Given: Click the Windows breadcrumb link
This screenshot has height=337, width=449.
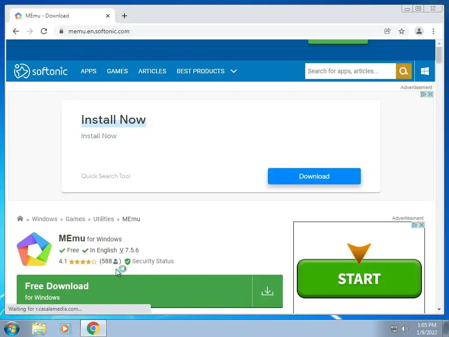Looking at the screenshot, I should [45, 219].
